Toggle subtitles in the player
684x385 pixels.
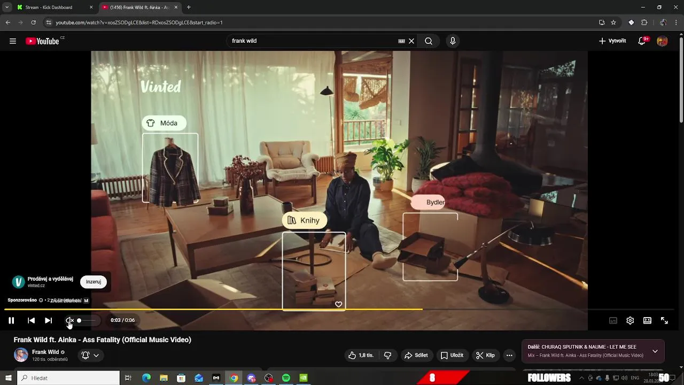click(x=613, y=320)
